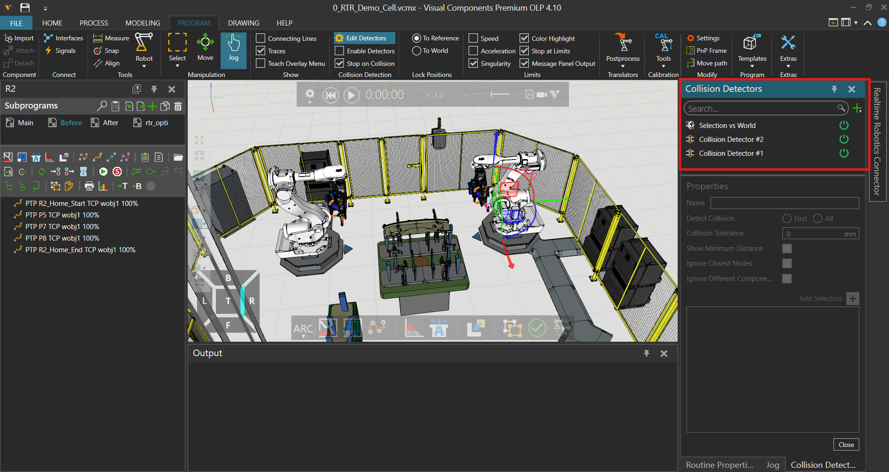Add a new collision detector
This screenshot has height=472, width=889.
[857, 108]
